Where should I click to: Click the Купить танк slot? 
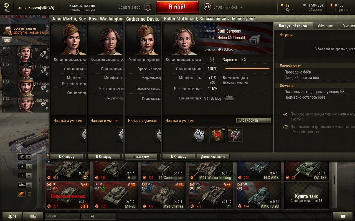[306, 195]
